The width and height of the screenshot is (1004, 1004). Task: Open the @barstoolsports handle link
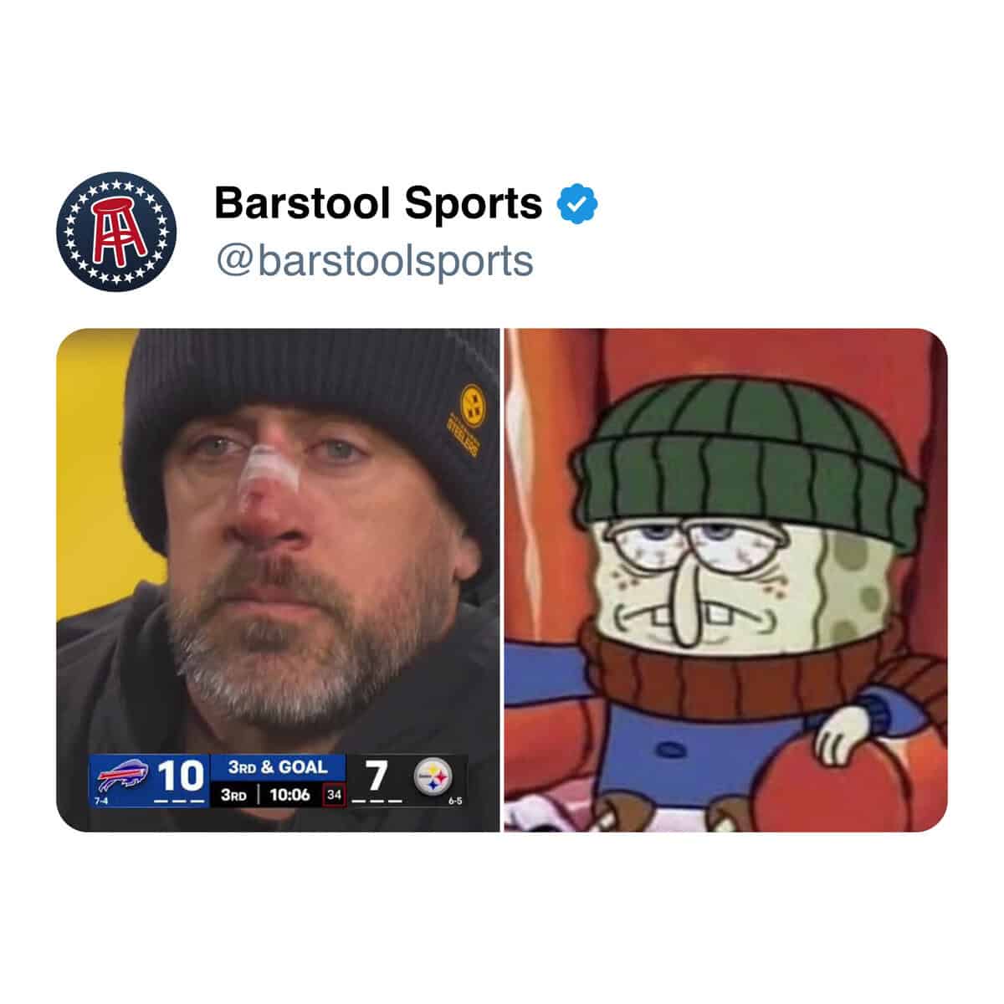374,260
